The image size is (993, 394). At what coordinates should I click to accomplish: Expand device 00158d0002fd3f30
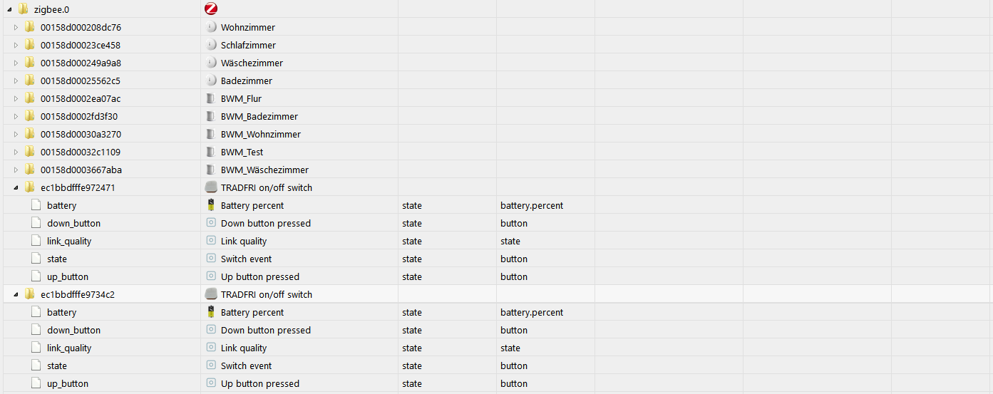pyautogui.click(x=16, y=116)
